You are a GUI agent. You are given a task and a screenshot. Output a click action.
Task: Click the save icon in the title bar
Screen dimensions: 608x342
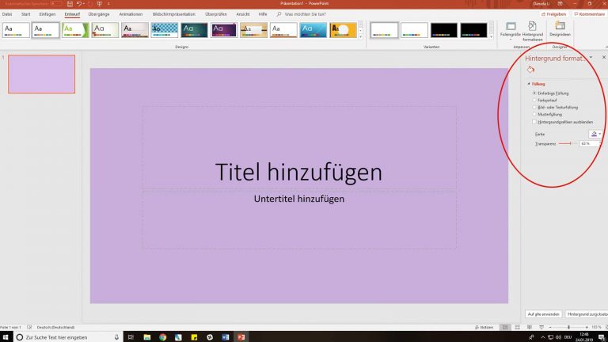pos(69,4)
